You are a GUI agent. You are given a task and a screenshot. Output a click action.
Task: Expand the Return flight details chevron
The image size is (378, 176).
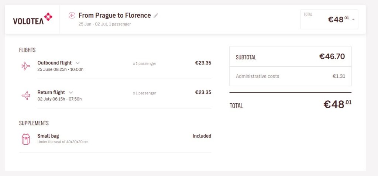pyautogui.click(x=71, y=93)
